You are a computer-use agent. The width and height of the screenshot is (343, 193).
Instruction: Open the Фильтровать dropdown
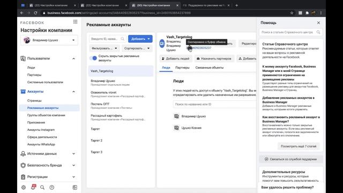(x=105, y=48)
